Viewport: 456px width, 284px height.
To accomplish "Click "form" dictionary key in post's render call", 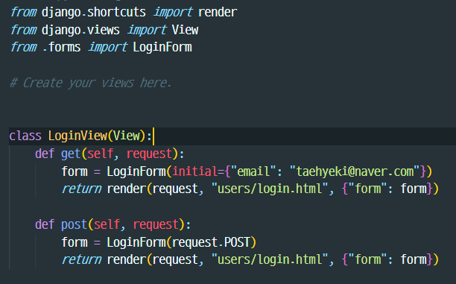I will click(367, 260).
